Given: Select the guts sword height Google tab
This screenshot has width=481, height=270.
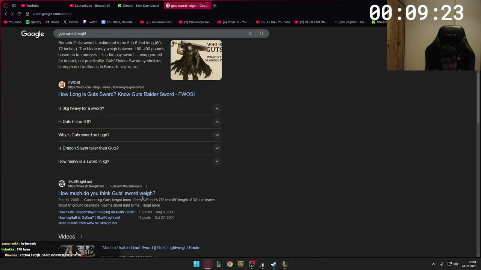Looking at the screenshot, I should coord(187,6).
